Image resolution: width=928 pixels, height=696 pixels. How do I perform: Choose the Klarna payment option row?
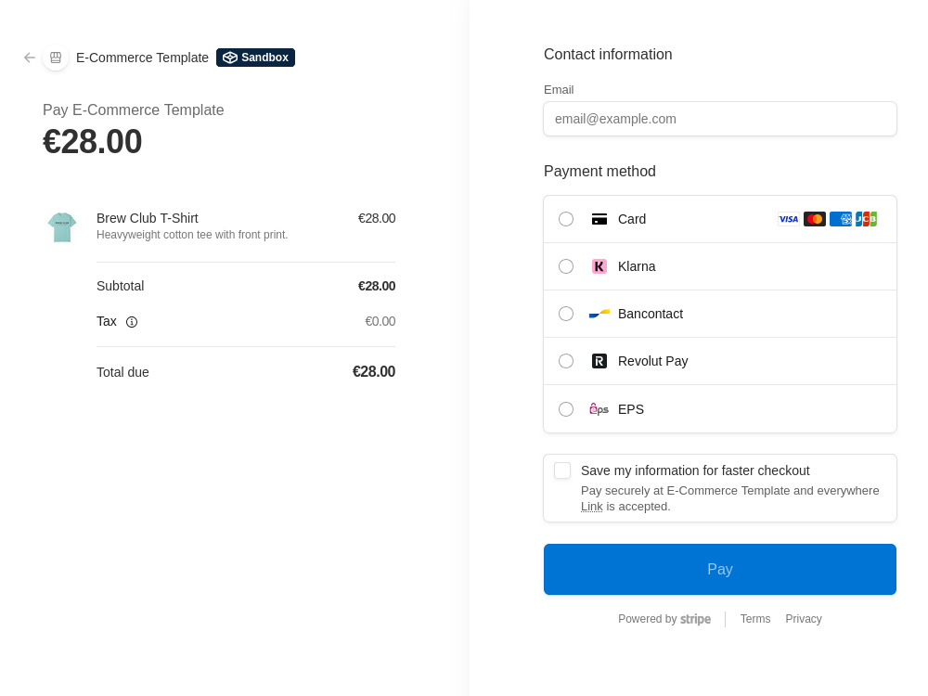pyautogui.click(x=720, y=266)
